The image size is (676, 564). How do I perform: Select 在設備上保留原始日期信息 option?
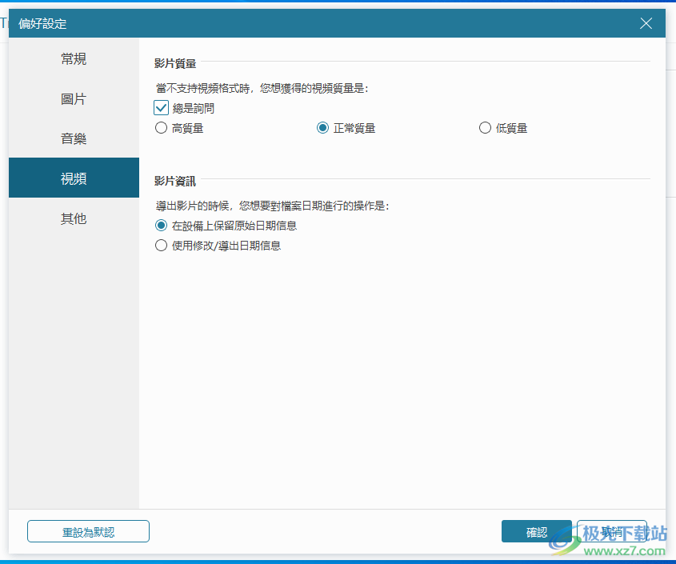pyautogui.click(x=162, y=226)
